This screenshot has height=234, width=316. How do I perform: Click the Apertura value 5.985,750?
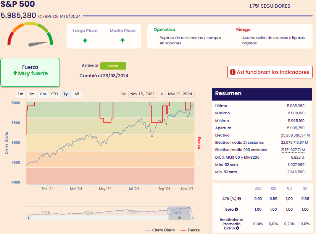point(296,128)
